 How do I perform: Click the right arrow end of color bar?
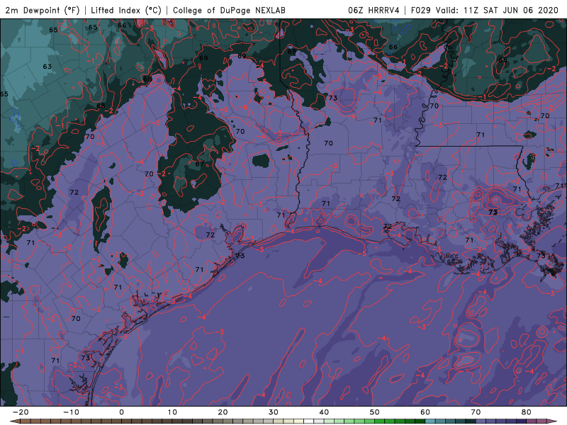[552, 421]
